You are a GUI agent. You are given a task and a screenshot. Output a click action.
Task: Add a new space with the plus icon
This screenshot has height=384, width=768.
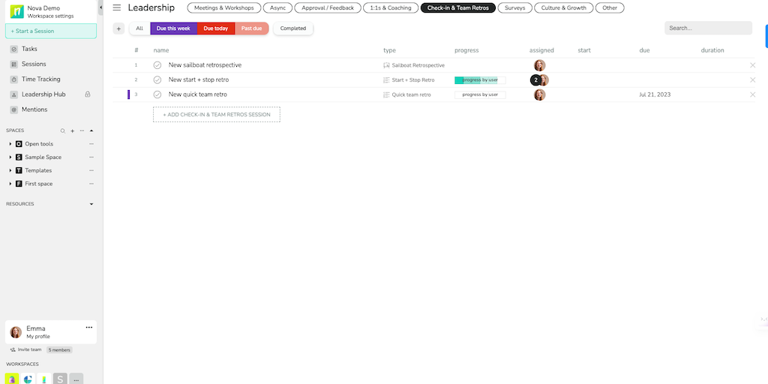(x=73, y=130)
